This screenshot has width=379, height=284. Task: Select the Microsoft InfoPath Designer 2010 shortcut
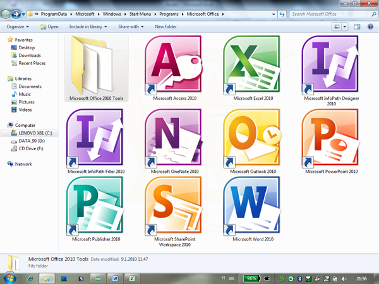click(x=331, y=71)
